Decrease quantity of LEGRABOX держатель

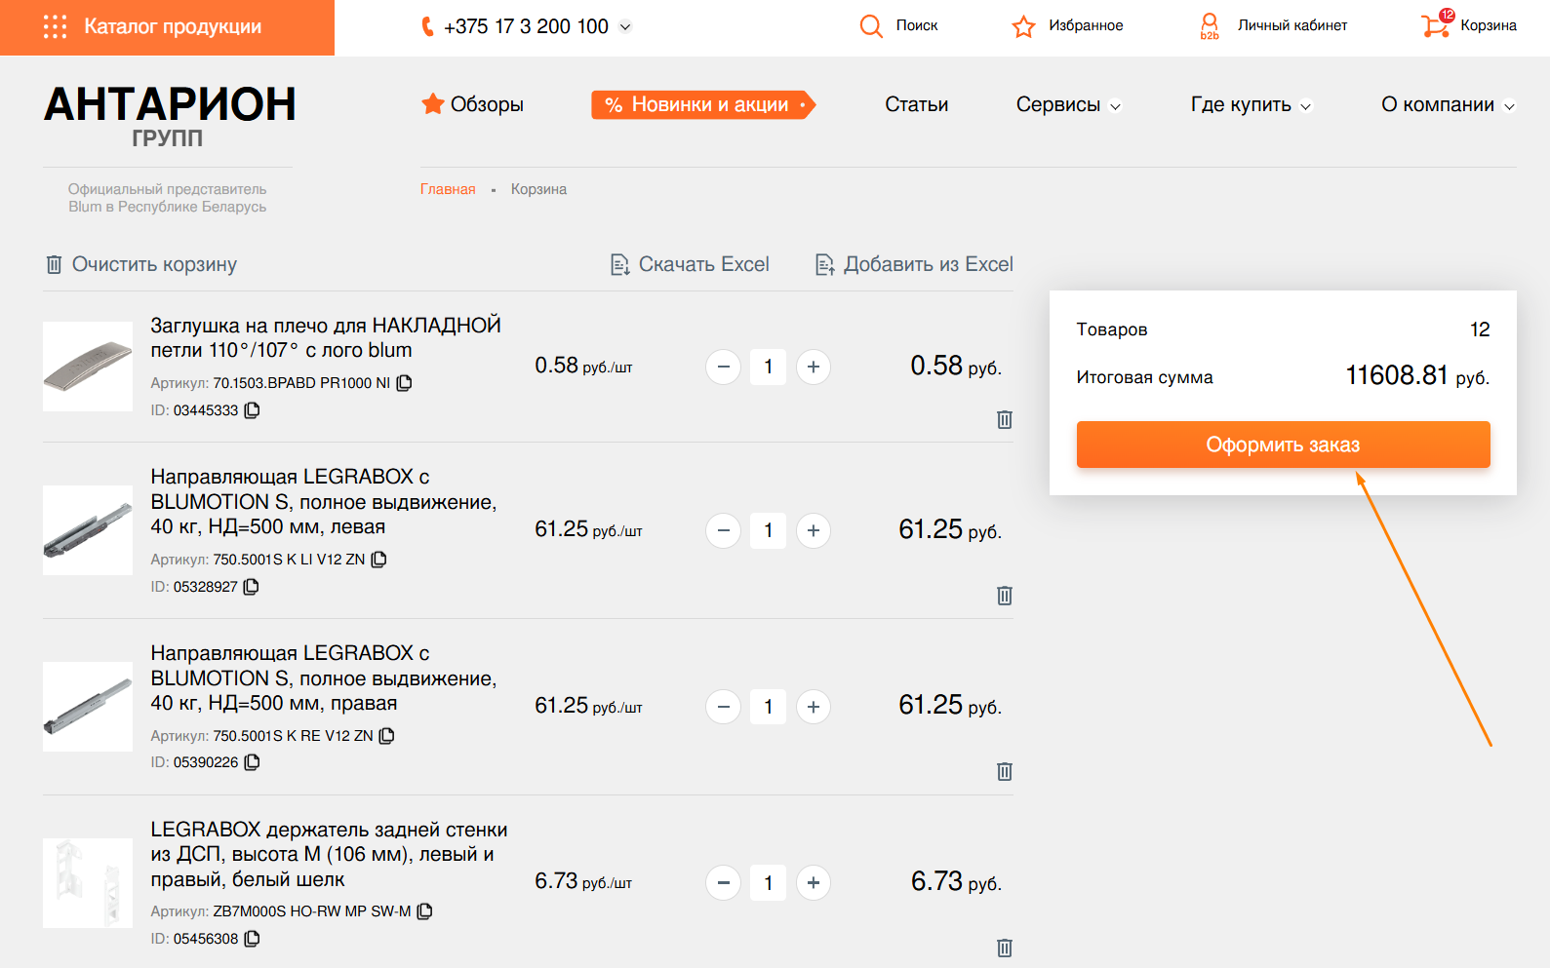723,883
